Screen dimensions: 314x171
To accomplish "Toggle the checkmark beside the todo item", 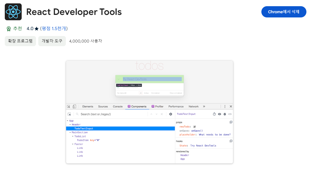I will pyautogui.click(x=118, y=87).
